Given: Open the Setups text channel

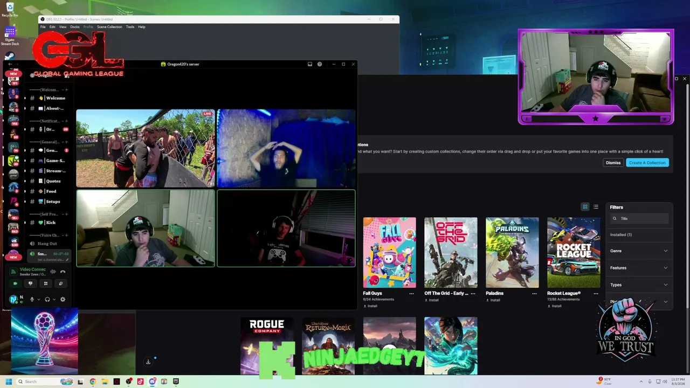Looking at the screenshot, I should click(x=49, y=202).
